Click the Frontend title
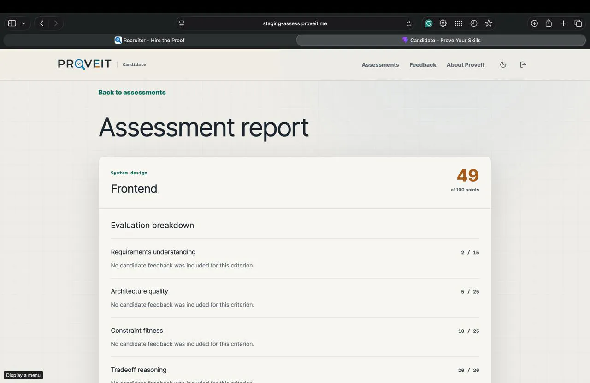Screen dimensions: 590x383 click(x=134, y=189)
